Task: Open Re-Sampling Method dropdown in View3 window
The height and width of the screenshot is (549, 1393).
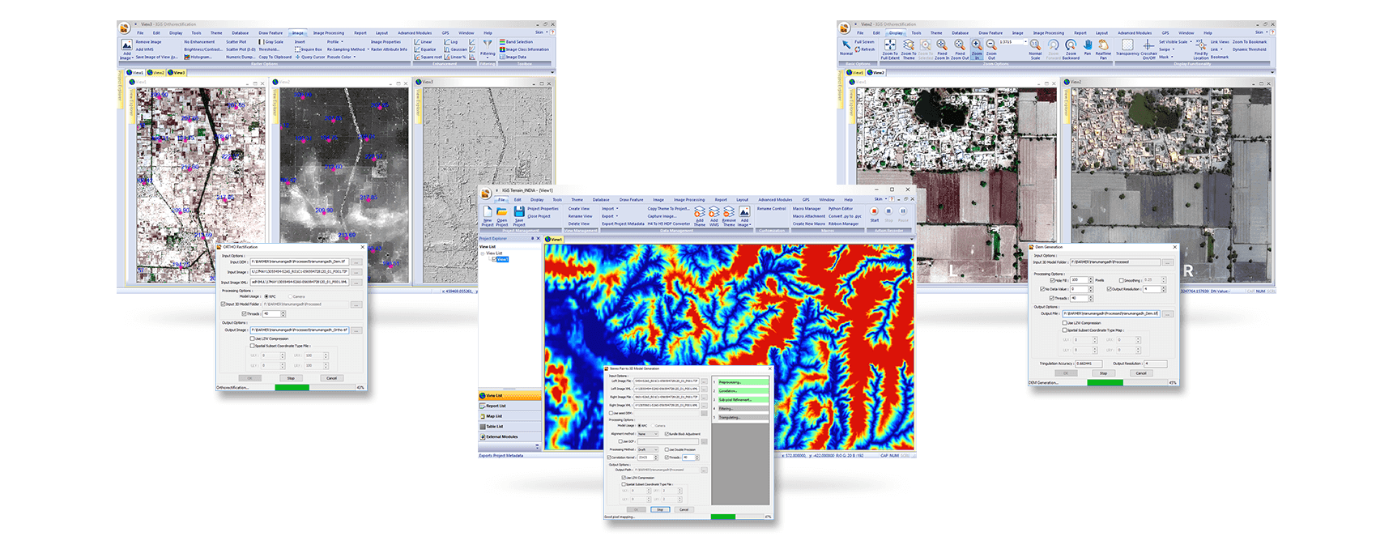Action: (348, 49)
